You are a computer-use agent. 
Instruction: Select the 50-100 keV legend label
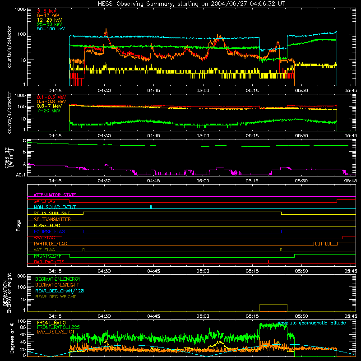point(51,29)
